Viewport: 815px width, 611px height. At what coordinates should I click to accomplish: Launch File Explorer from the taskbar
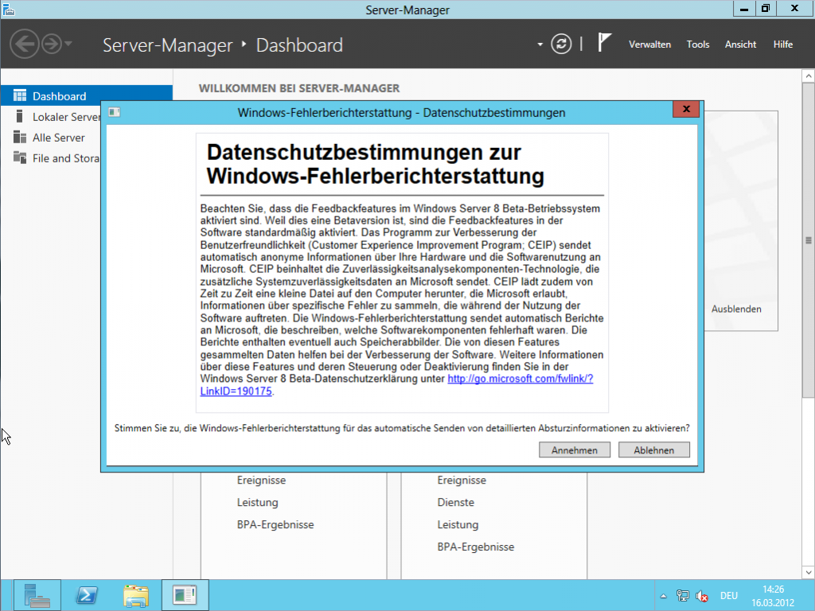pos(135,594)
